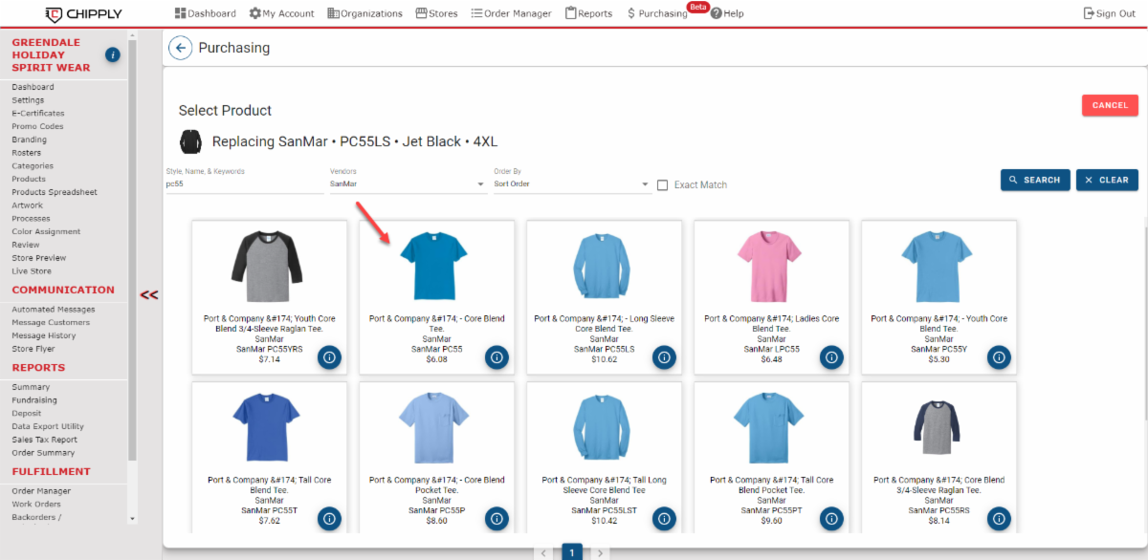The height and width of the screenshot is (560, 1148).
Task: Open info for SanMar PC55YRS product
Action: click(330, 357)
